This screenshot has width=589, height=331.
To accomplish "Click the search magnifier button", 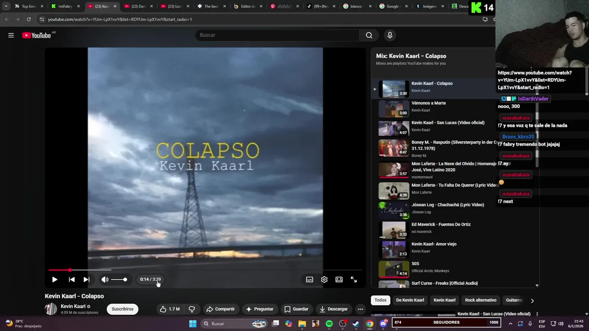I will 369,35.
